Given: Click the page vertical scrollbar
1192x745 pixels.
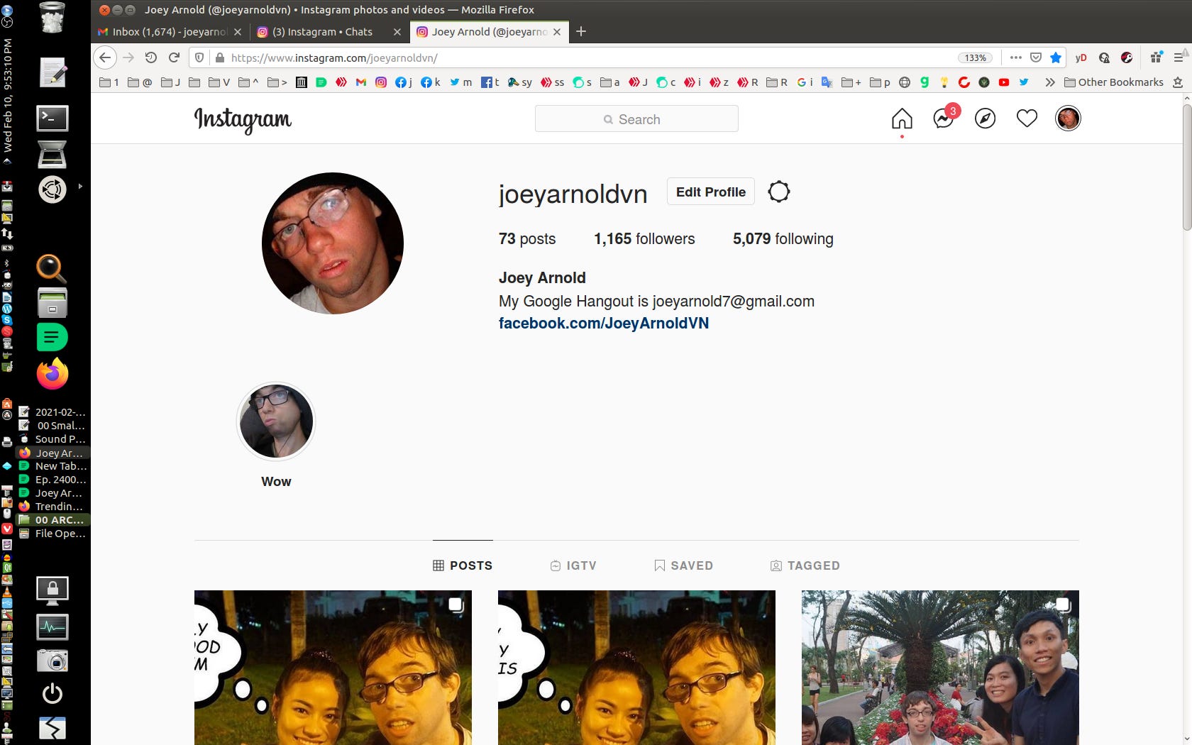Looking at the screenshot, I should pos(1186,167).
